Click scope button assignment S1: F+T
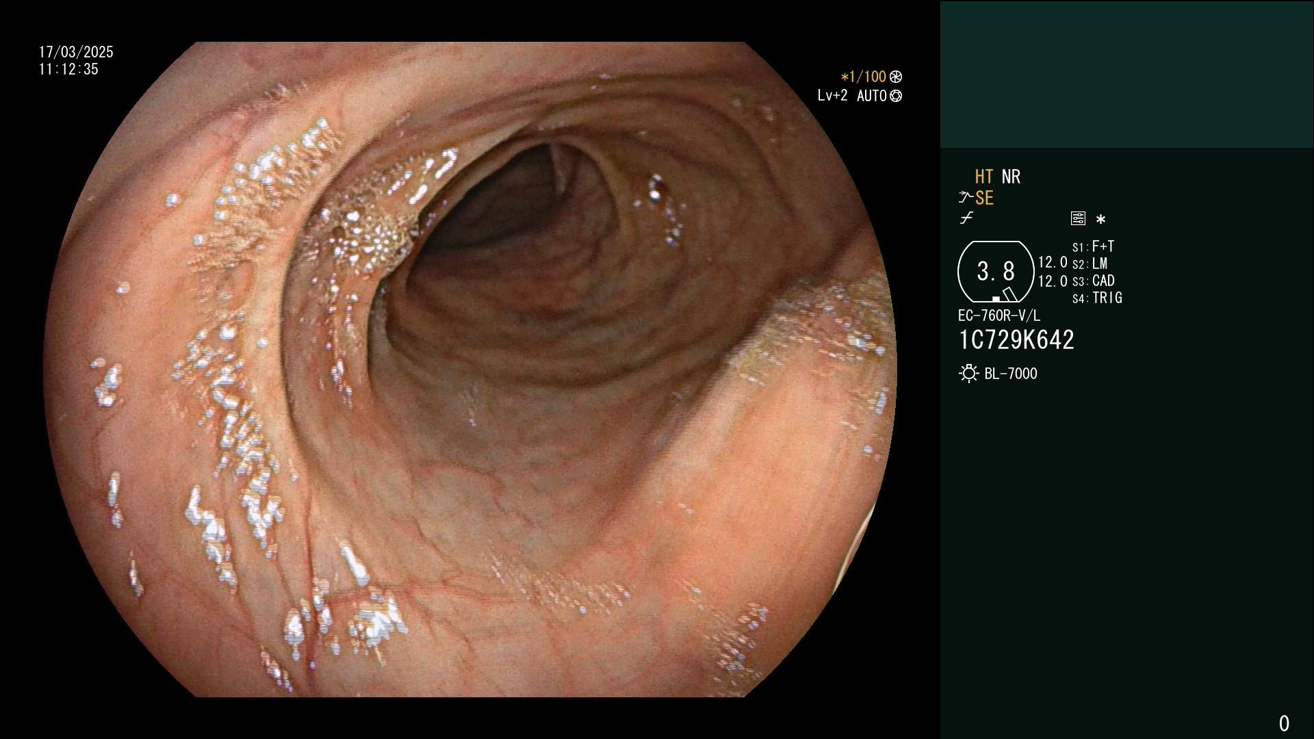1314x739 pixels. (x=1094, y=246)
